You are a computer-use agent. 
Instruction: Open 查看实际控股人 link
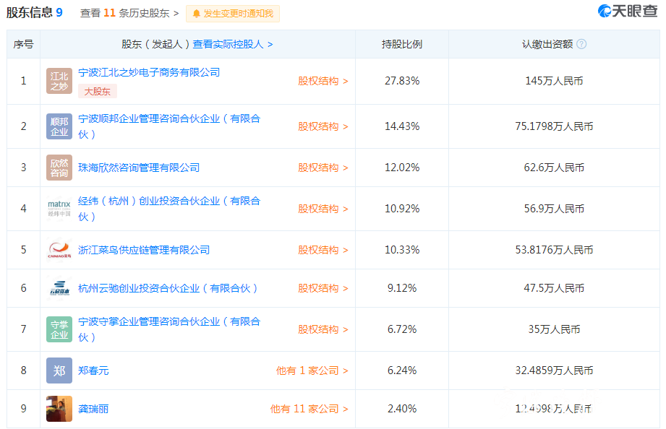(x=233, y=44)
